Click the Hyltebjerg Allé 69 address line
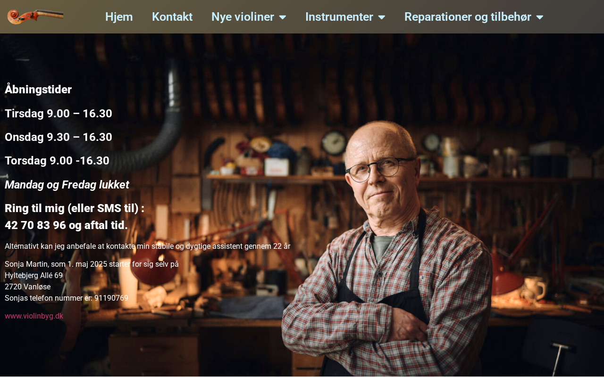This screenshot has height=377, width=604. [x=34, y=275]
